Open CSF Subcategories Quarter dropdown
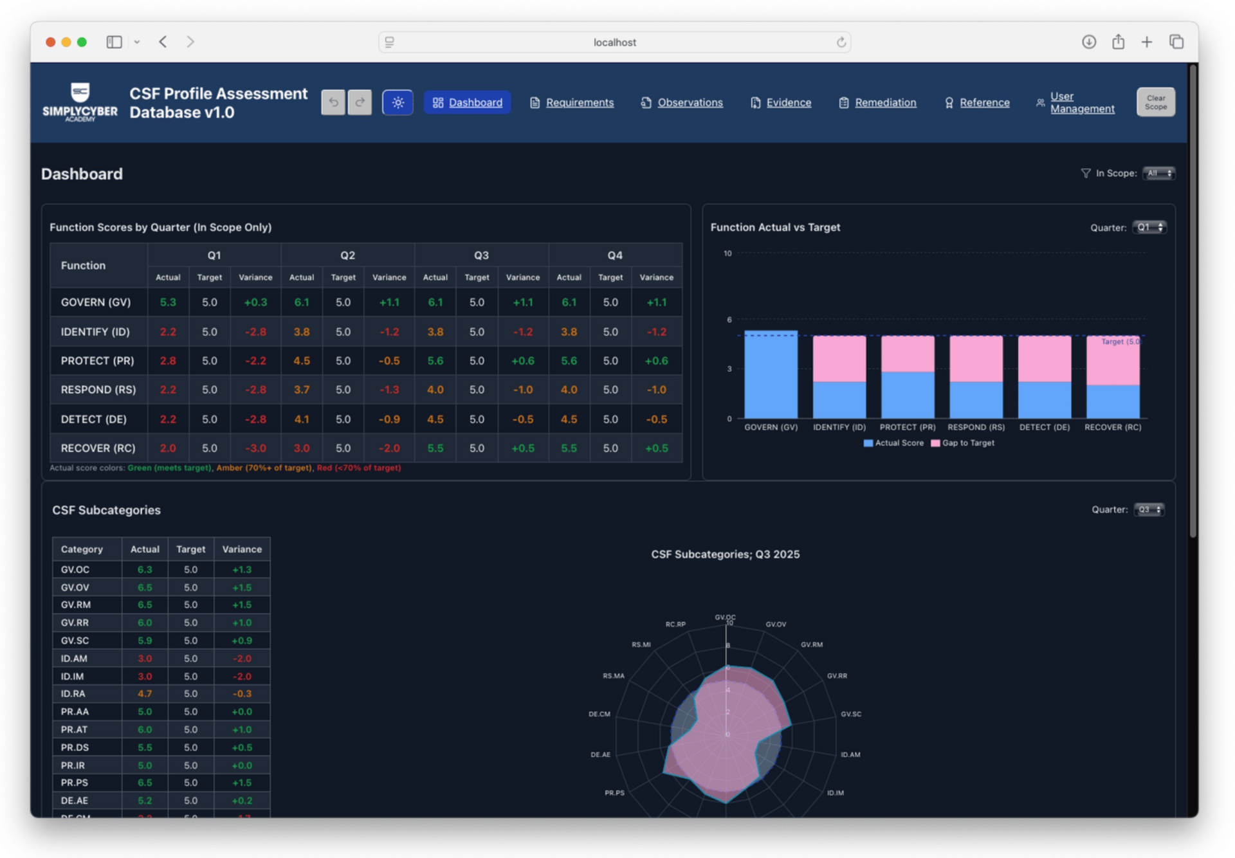The width and height of the screenshot is (1235, 858). [1149, 509]
